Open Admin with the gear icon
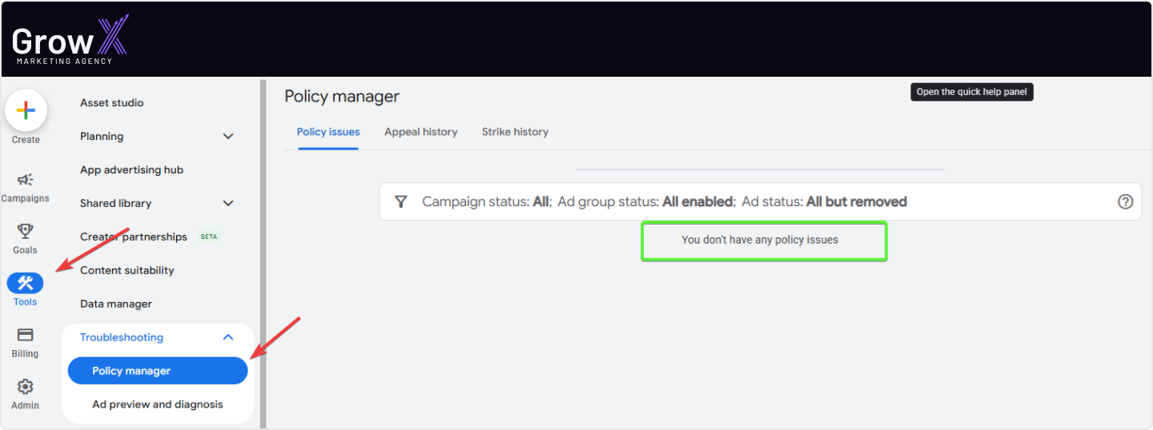 click(25, 387)
